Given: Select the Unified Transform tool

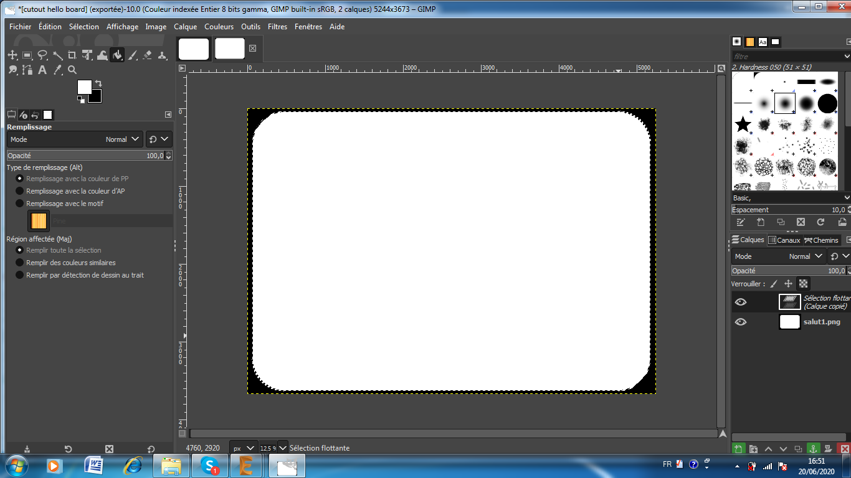Looking at the screenshot, I should pyautogui.click(x=87, y=55).
